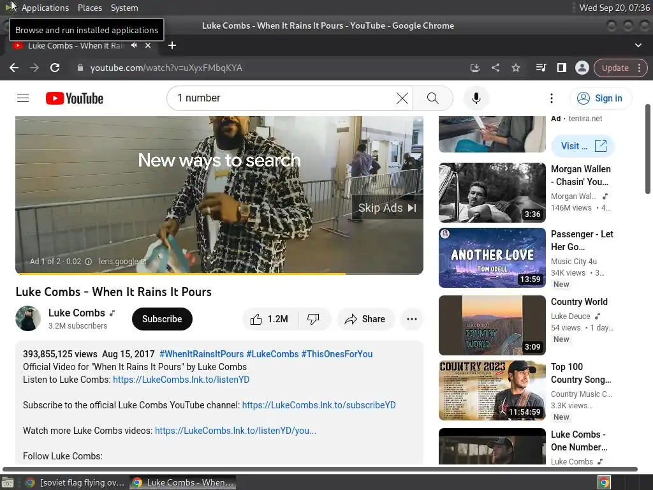The image size is (653, 490).
Task: Click the show desktop taskbar icon
Action: click(x=8, y=482)
